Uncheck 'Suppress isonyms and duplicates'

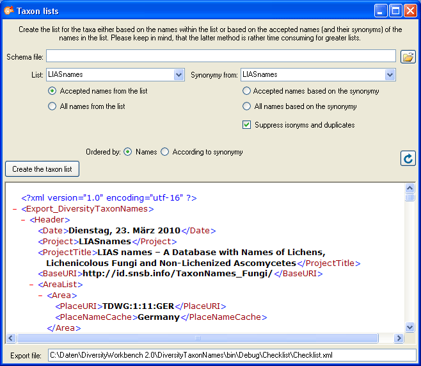(x=246, y=125)
